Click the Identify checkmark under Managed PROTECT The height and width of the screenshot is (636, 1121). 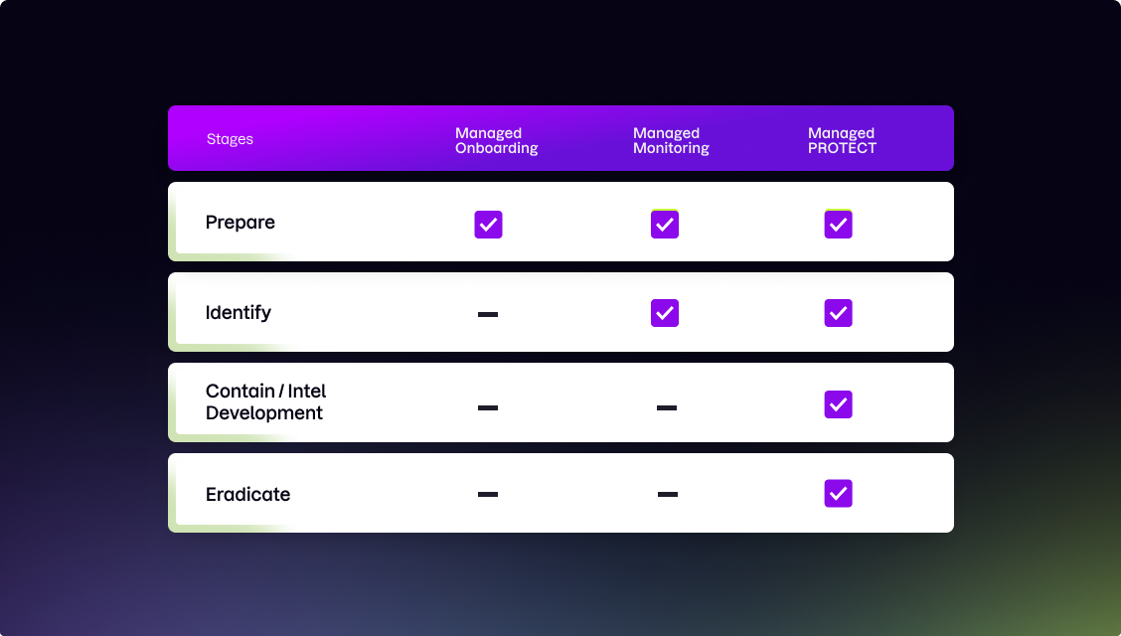[x=839, y=313]
